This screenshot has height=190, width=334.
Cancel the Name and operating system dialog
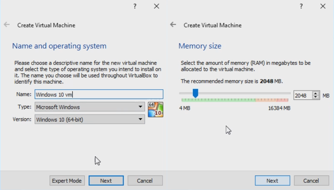click(145, 181)
